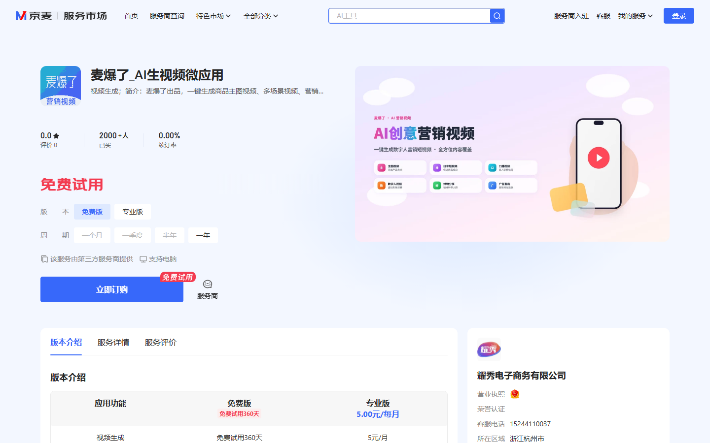710x443 pixels.
Task: Click the 免费试用 badge on order button
Action: tap(177, 277)
